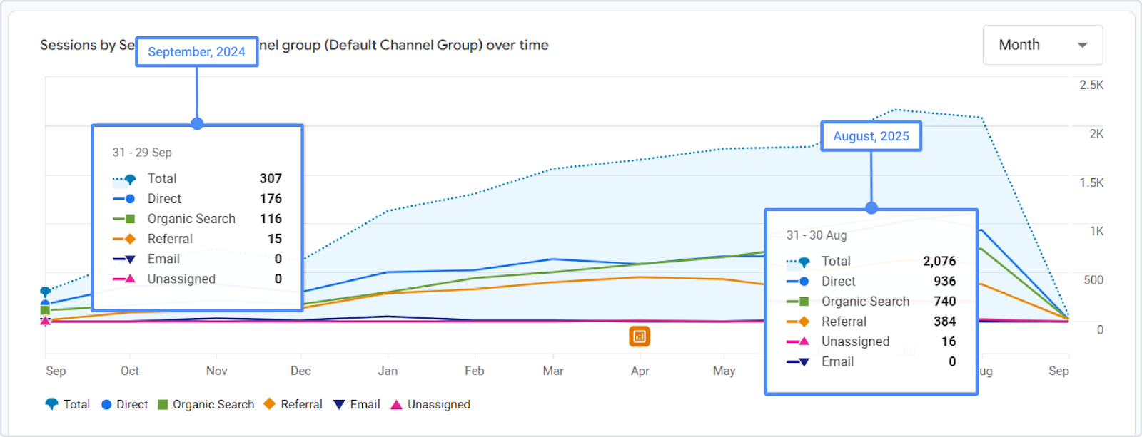
Task: Click the Mar label on x-axis
Action: point(553,371)
